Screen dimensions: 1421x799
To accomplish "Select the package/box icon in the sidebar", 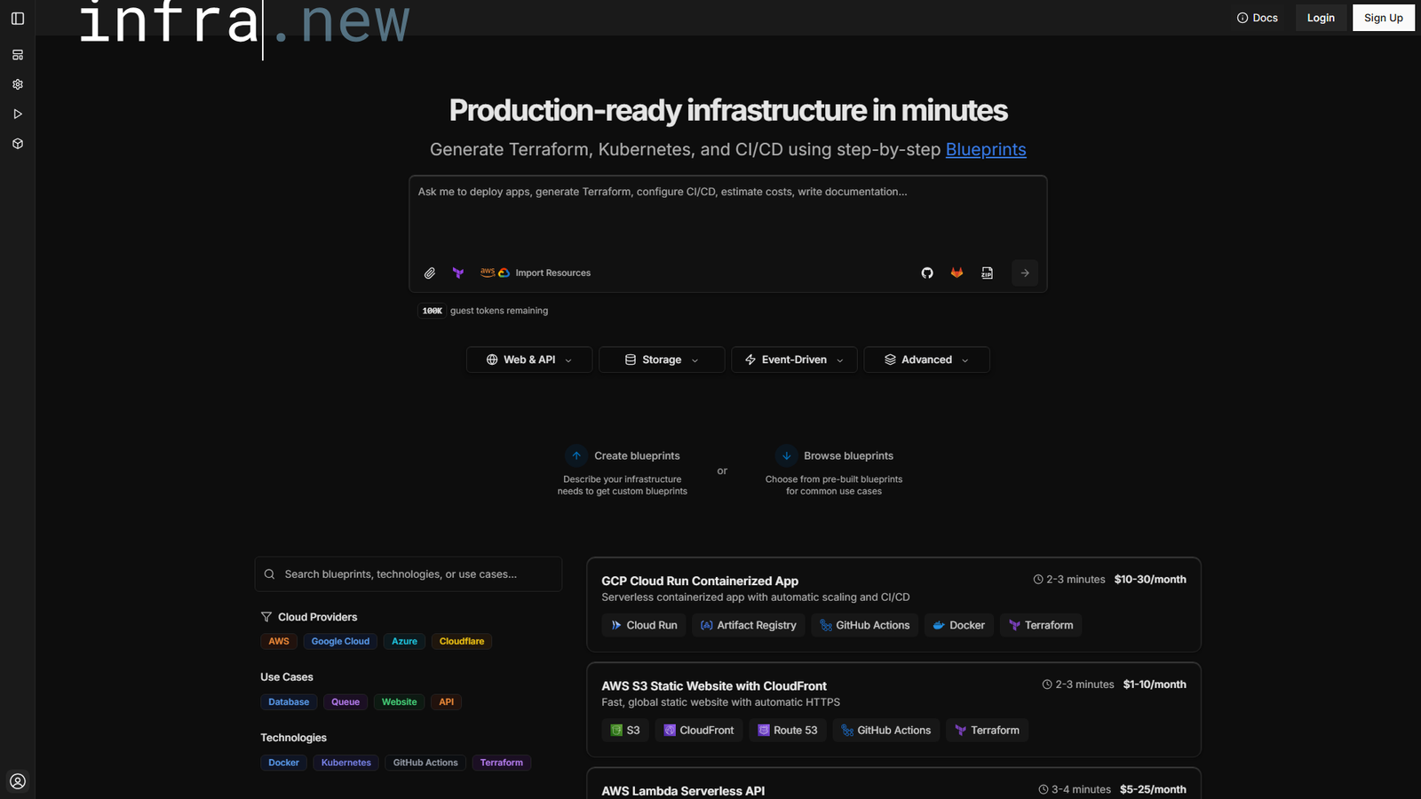I will pos(17,143).
